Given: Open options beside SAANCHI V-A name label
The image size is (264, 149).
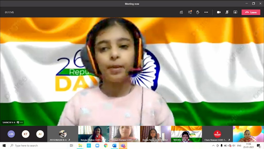Looking at the screenshot, I should (x=21, y=122).
